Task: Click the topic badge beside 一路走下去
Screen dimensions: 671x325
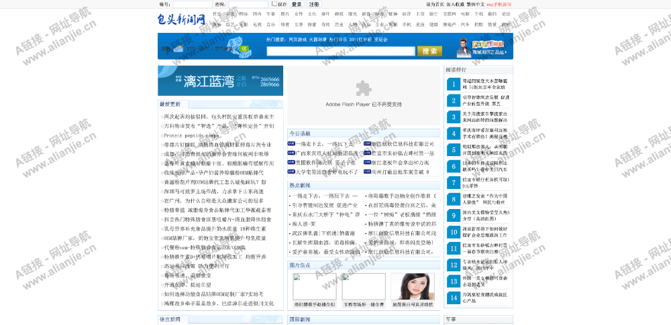Action: 291,144
